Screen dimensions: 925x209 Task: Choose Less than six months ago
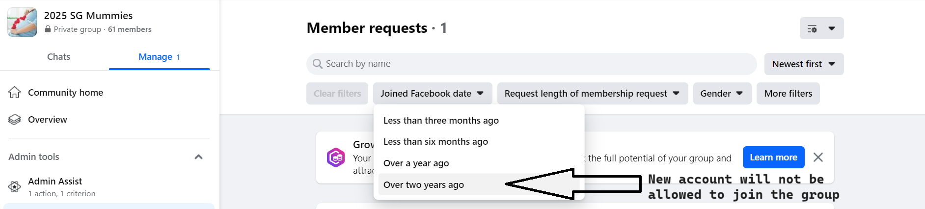[x=435, y=142]
